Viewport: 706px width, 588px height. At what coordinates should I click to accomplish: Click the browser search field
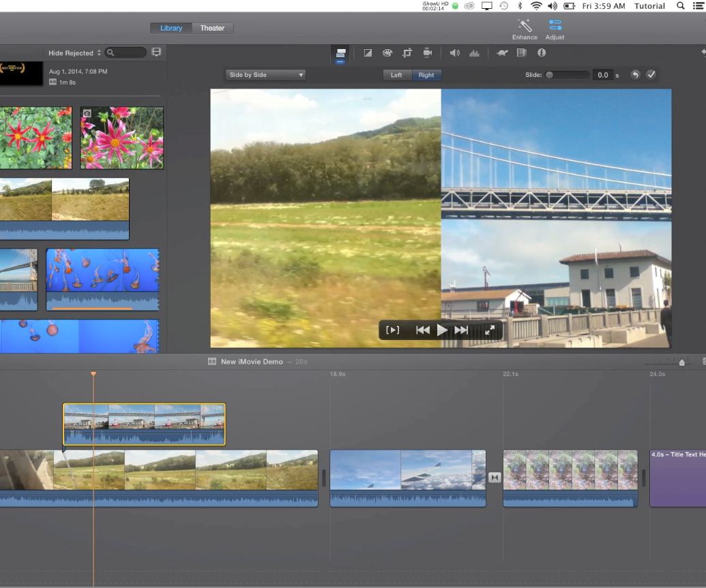pos(126,52)
